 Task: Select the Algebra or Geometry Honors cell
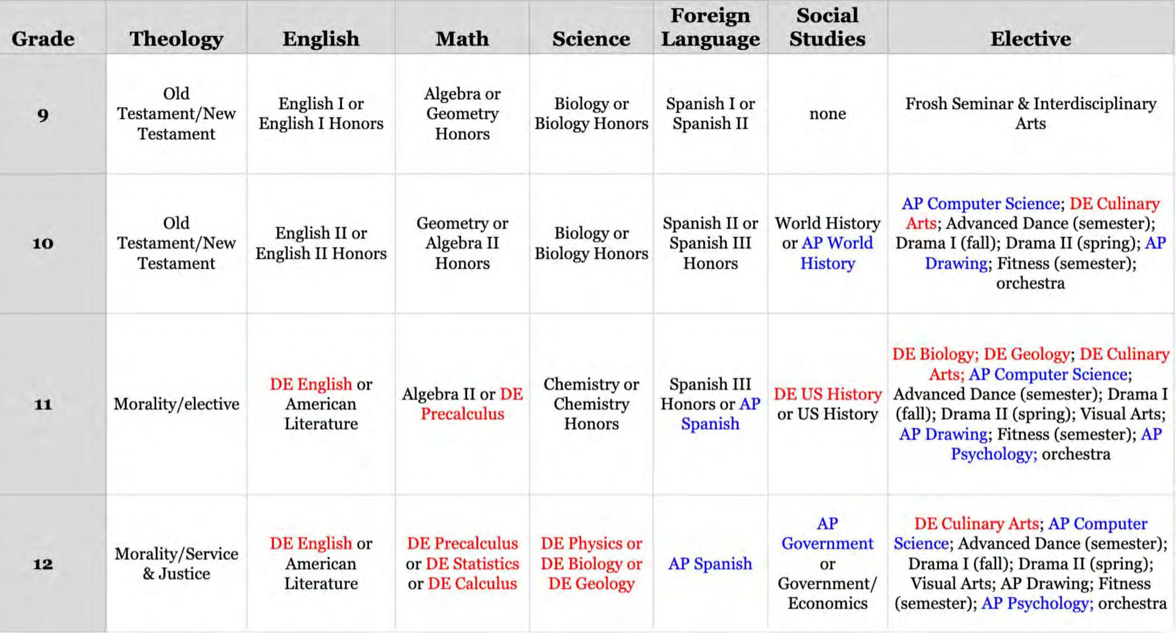tap(462, 114)
